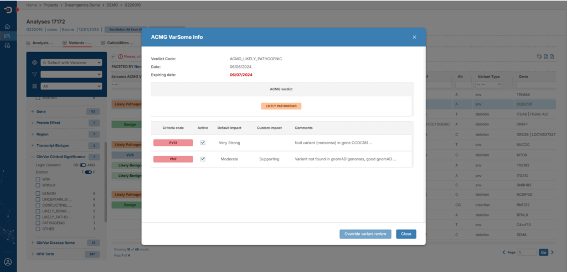Open the 'All' columns dropdown
The height and width of the screenshot is (272, 567).
click(x=71, y=86)
